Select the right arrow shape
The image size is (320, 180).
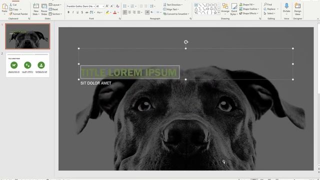[207, 9]
